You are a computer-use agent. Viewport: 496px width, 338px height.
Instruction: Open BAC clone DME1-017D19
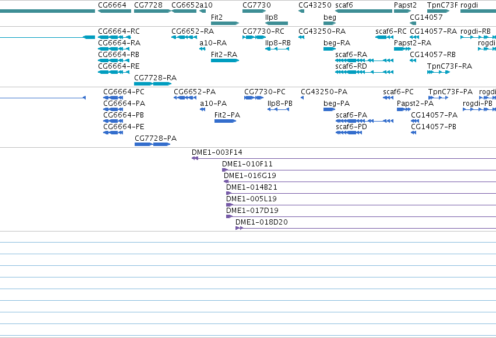coord(252,211)
